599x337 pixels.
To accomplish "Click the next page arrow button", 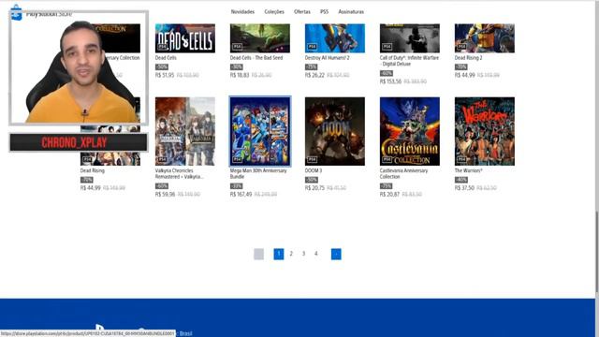I will coord(336,254).
